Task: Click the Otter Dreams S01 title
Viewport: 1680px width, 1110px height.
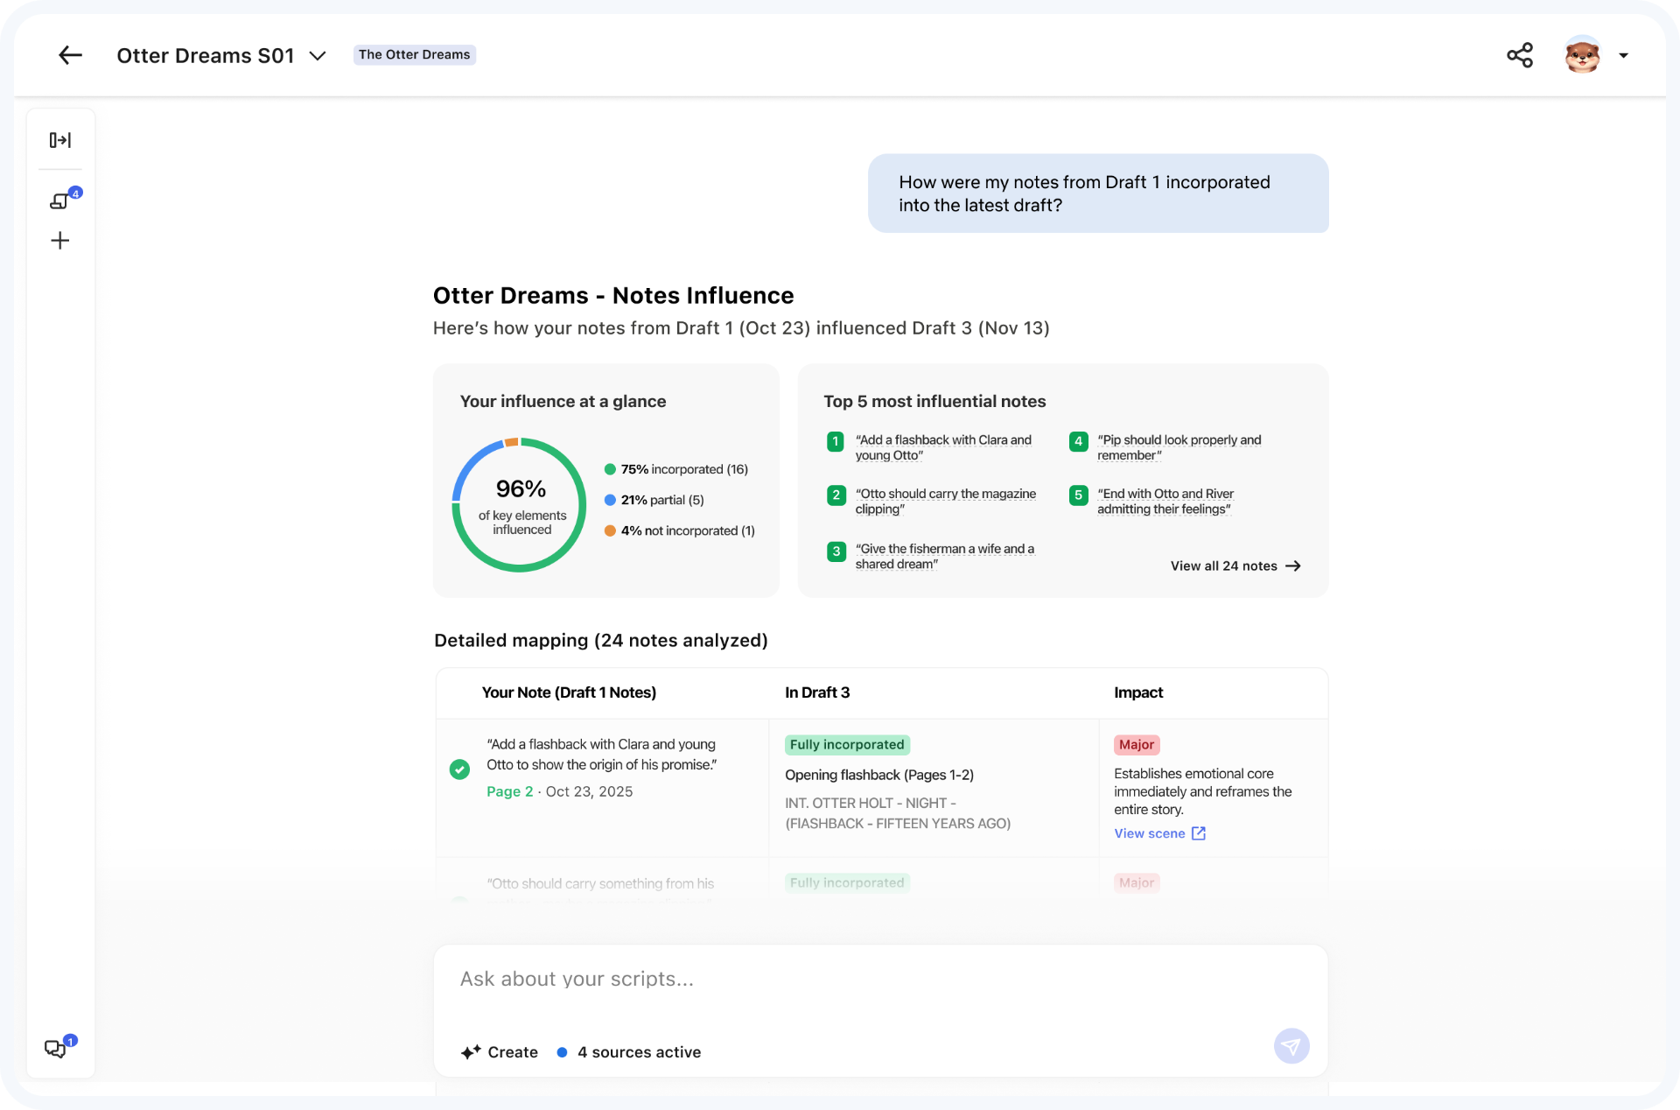Action: click(206, 56)
